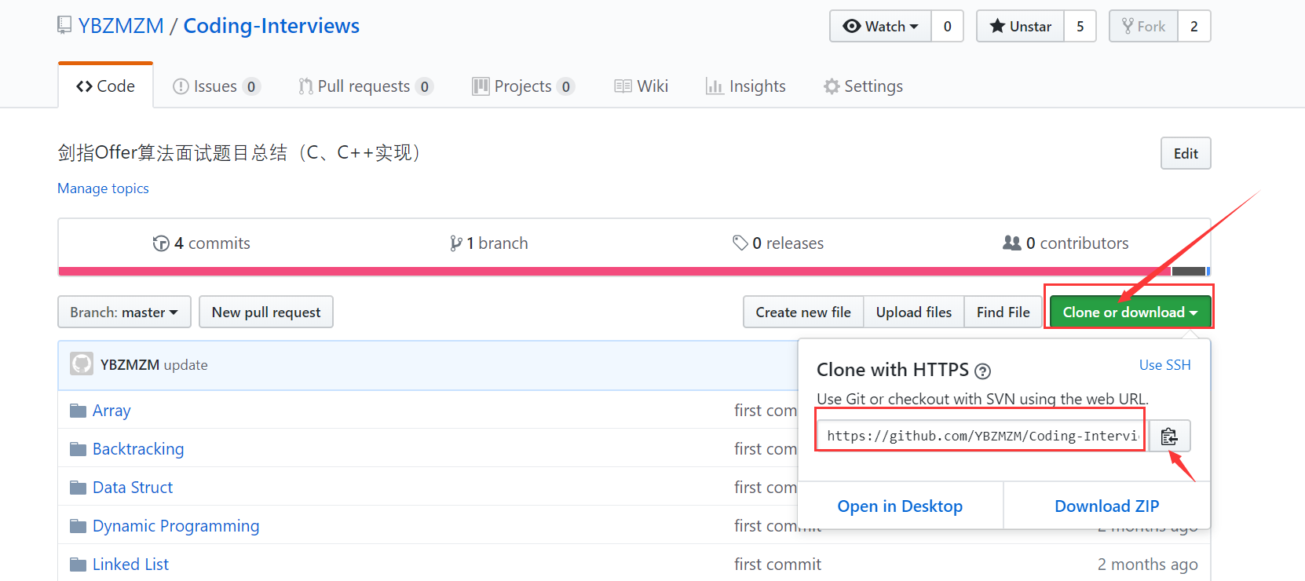
Task: Switch to the Wiki tab
Action: pos(642,86)
